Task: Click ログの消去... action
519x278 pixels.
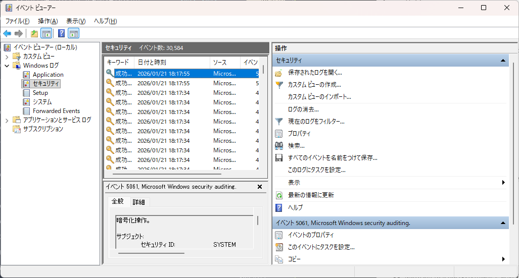Action: tap(303, 109)
